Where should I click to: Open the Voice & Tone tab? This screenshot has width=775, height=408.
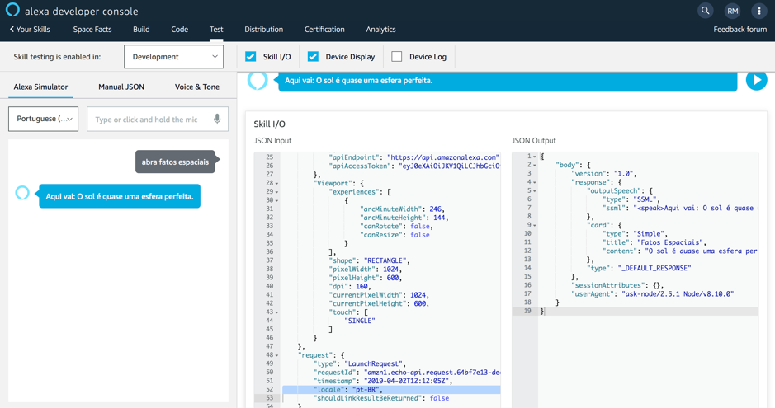click(x=197, y=87)
